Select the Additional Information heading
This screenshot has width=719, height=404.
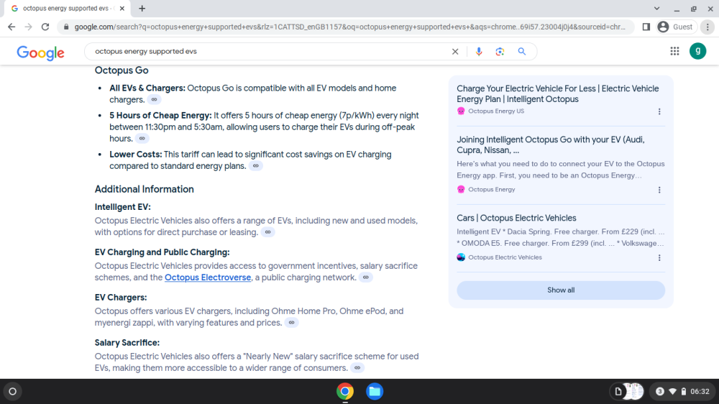coord(144,189)
